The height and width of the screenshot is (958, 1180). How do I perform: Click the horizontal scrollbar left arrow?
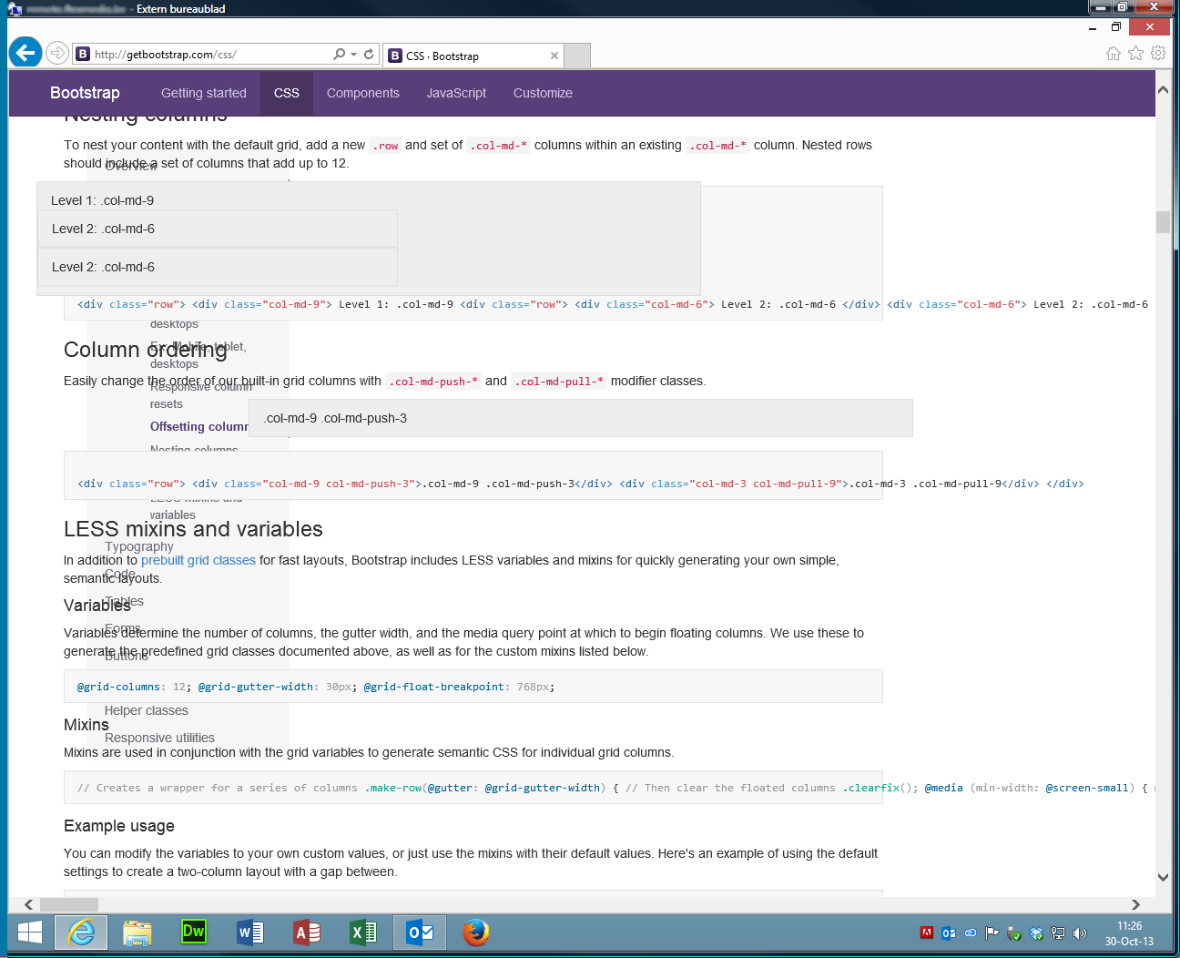(29, 904)
